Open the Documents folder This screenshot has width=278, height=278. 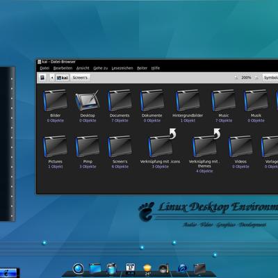coord(120,101)
